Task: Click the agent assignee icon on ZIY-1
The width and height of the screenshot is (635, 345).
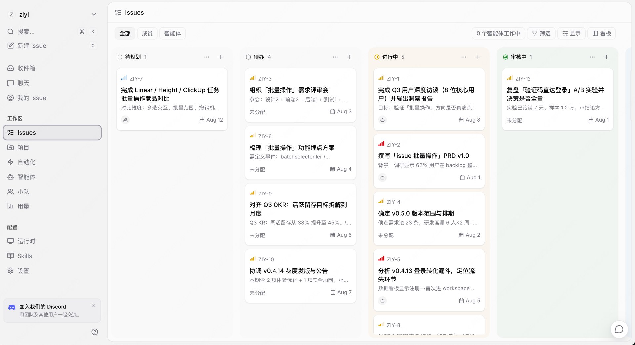Action: 382,120
